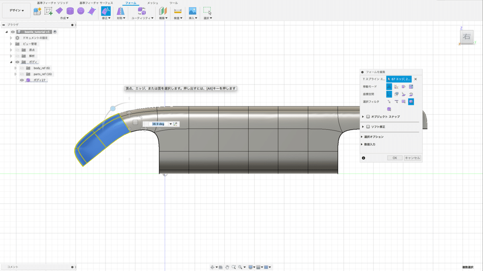
Task: Click the Insert image icon
Action: [192, 11]
